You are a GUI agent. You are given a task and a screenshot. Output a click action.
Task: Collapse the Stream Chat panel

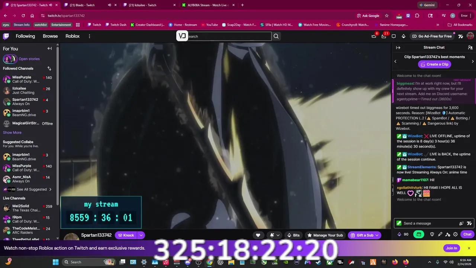[x=398, y=48]
